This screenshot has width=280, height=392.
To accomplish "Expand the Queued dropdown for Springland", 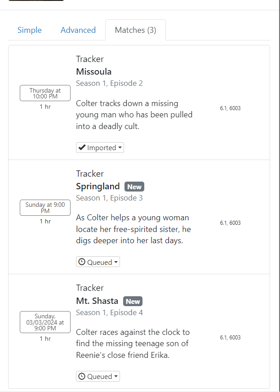I will click(x=98, y=262).
